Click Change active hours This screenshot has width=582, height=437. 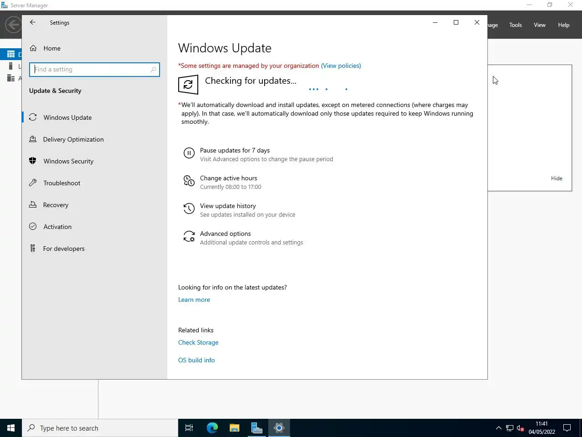pos(228,178)
